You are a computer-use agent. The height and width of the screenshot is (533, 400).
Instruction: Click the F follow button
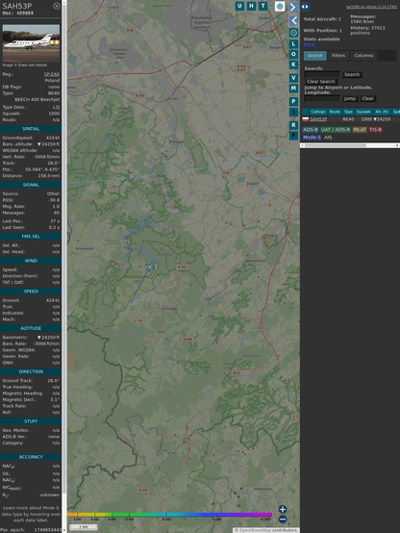293,136
